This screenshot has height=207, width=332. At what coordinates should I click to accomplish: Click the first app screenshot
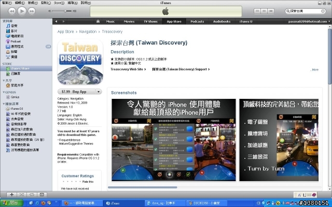pos(174,140)
